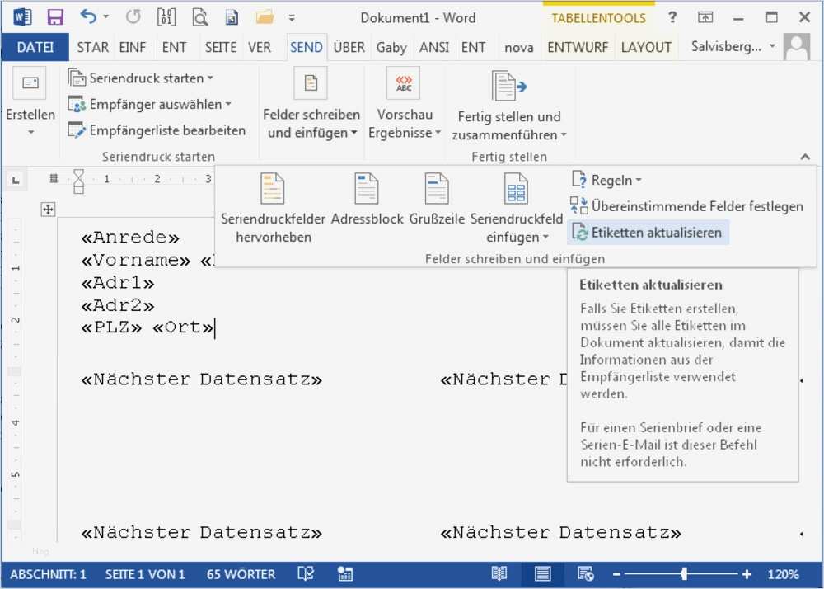Toggle Weblayout view in status bar
The width and height of the screenshot is (824, 589).
pos(586,573)
